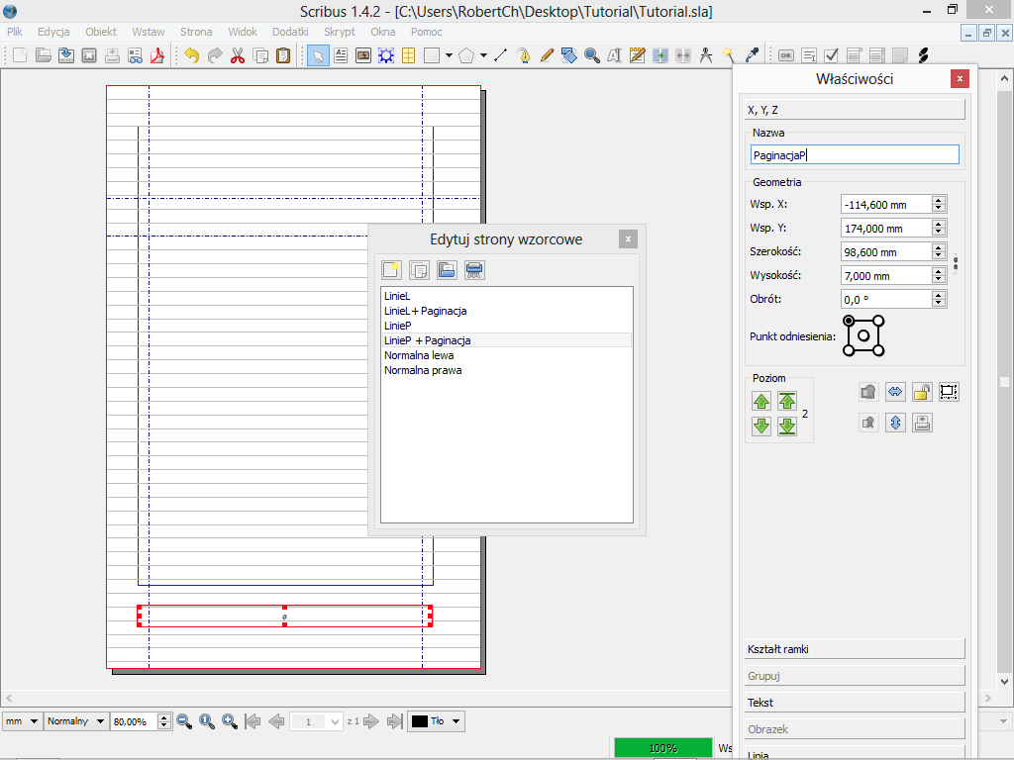This screenshot has width=1014, height=760.
Task: Click the Nazwa input field
Action: tap(855, 155)
